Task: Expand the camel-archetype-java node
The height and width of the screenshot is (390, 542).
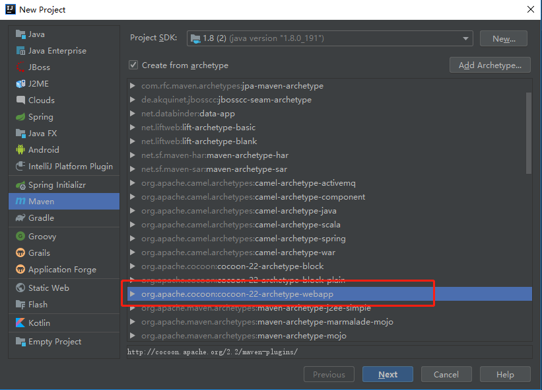Action: coord(133,210)
